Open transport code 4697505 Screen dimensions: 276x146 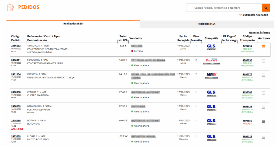tap(247, 92)
